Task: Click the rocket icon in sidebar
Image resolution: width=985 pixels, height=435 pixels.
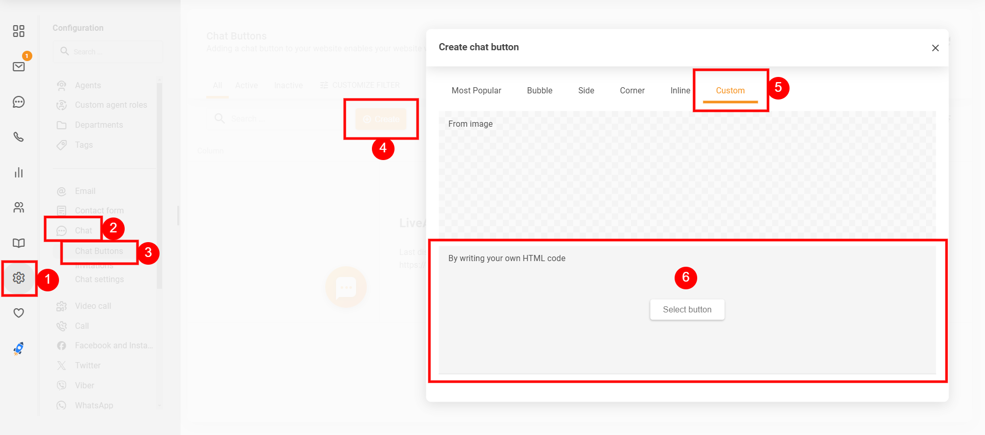Action: [x=18, y=348]
